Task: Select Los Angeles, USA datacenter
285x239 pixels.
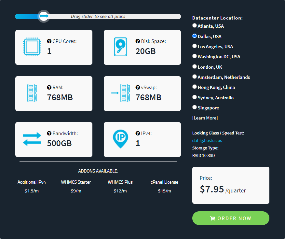Action: 195,46
